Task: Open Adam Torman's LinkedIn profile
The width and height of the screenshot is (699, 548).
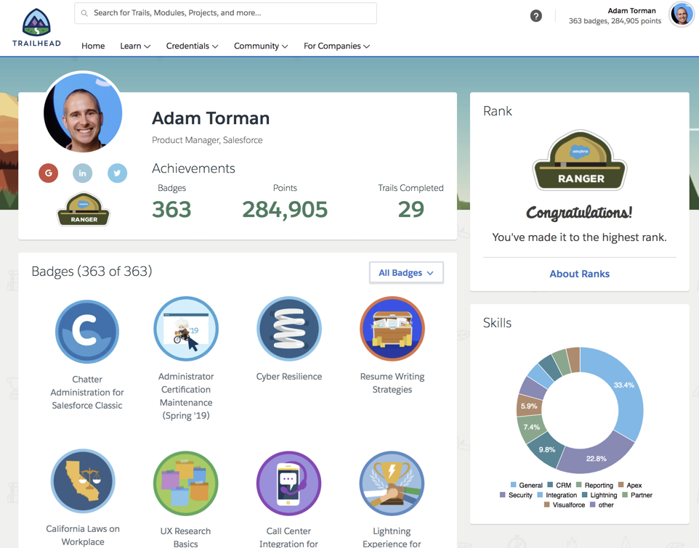Action: [x=82, y=173]
